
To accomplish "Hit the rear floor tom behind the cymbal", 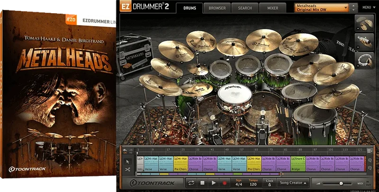I will tap(299, 93).
